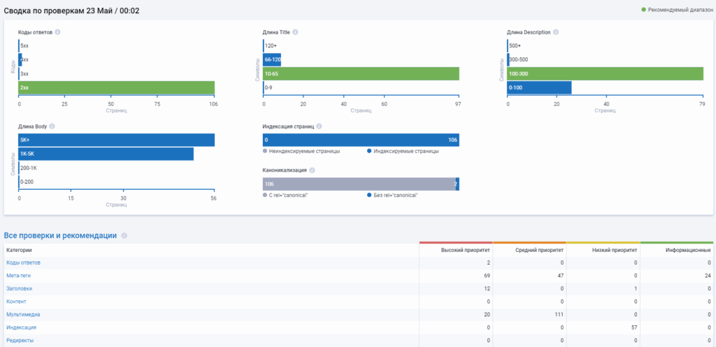Image resolution: width=716 pixels, height=347 pixels.
Task: Click info icon next to Канонизация
Action: (x=312, y=170)
